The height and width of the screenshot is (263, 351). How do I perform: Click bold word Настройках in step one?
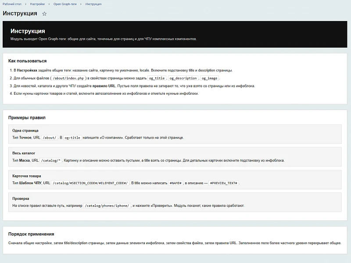[27, 70]
